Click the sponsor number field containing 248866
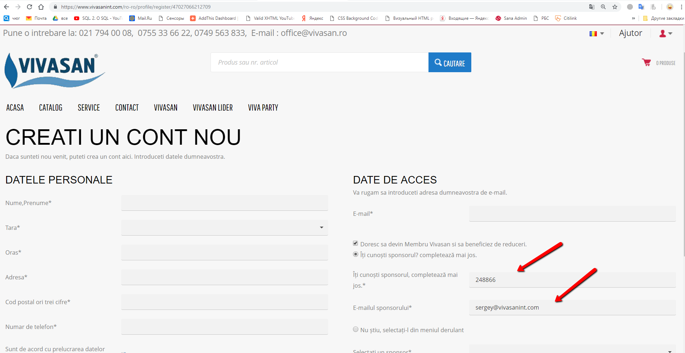The image size is (685, 353). coord(572,280)
